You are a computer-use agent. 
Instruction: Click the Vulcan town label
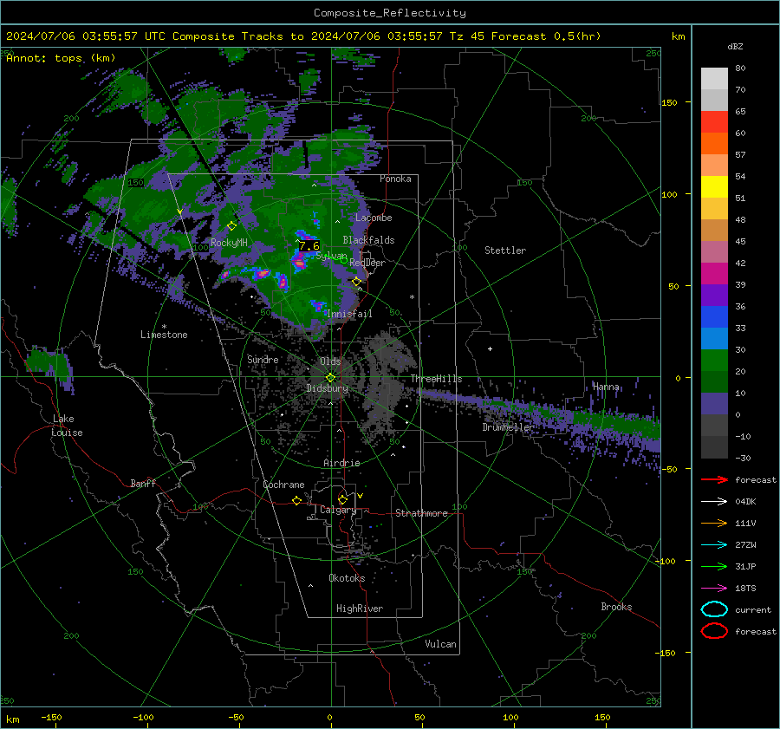tap(440, 644)
